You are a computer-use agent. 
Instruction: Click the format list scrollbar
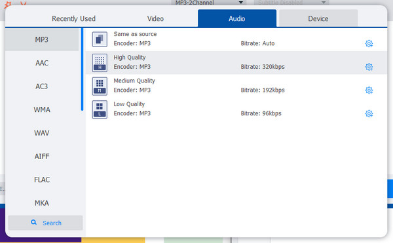point(82,69)
